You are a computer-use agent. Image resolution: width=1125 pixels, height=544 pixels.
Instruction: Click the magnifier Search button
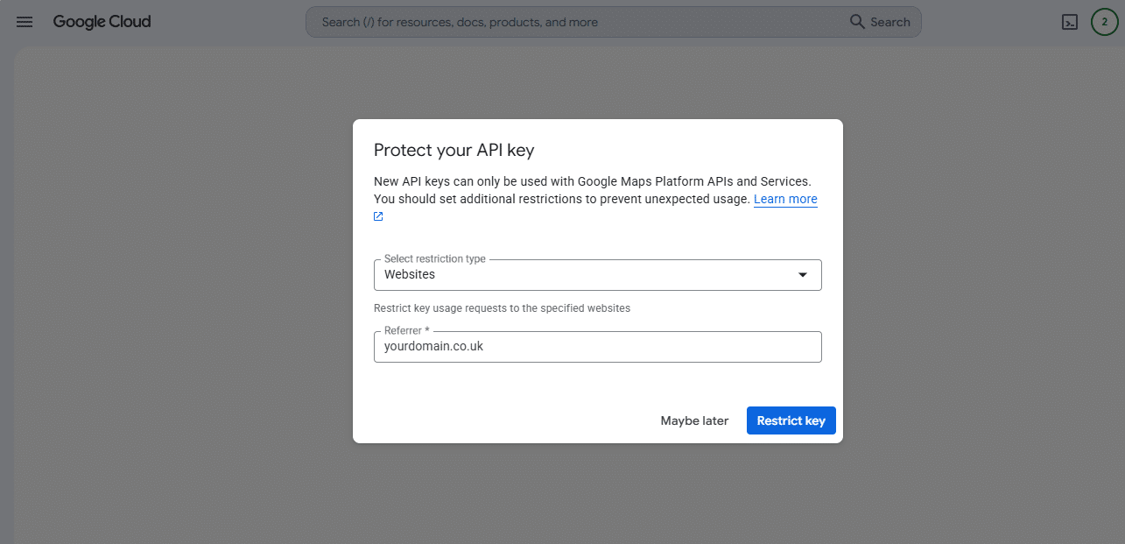(881, 22)
